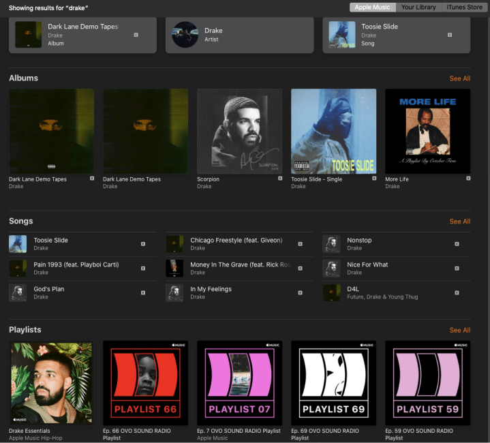Image resolution: width=490 pixels, height=443 pixels.
Task: Click explicit badge on Nice For What row
Action: 457,269
